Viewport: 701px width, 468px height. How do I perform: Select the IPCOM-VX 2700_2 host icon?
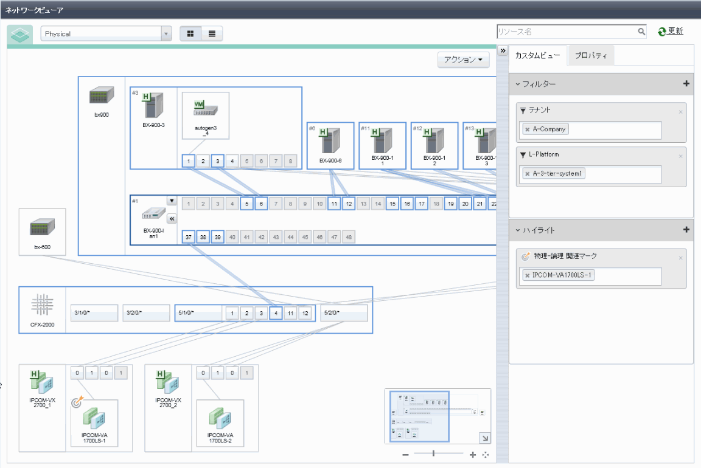pos(168,382)
